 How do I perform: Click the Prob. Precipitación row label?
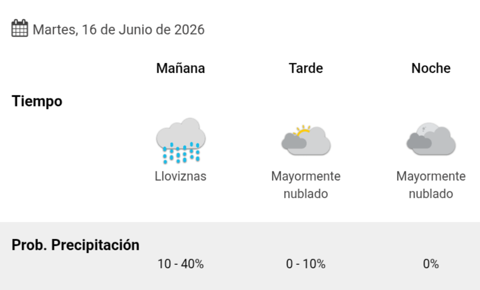point(75,245)
